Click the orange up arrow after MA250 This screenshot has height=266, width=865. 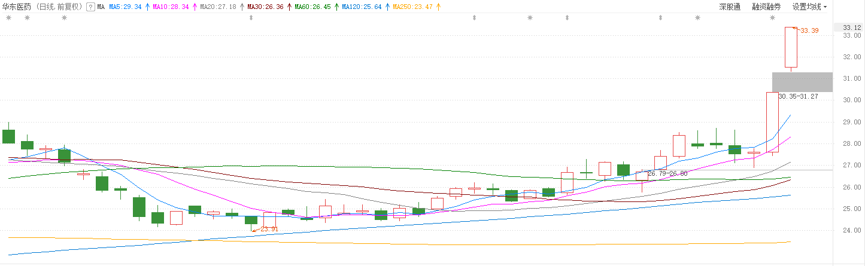click(x=439, y=7)
